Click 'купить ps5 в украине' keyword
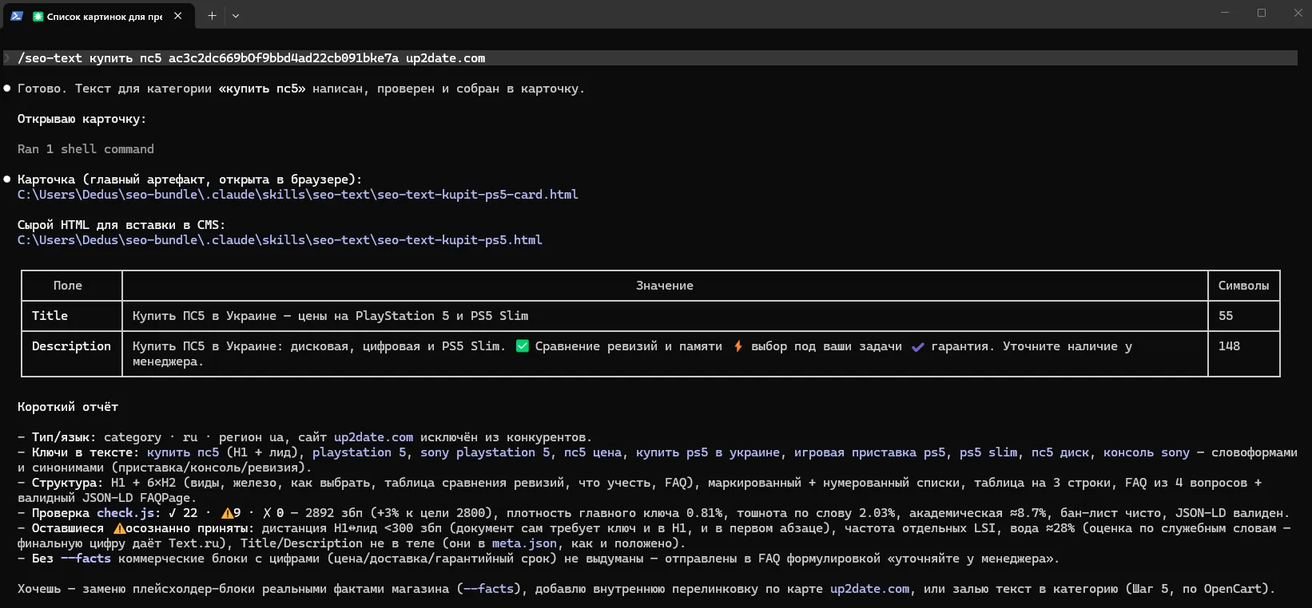 click(708, 452)
